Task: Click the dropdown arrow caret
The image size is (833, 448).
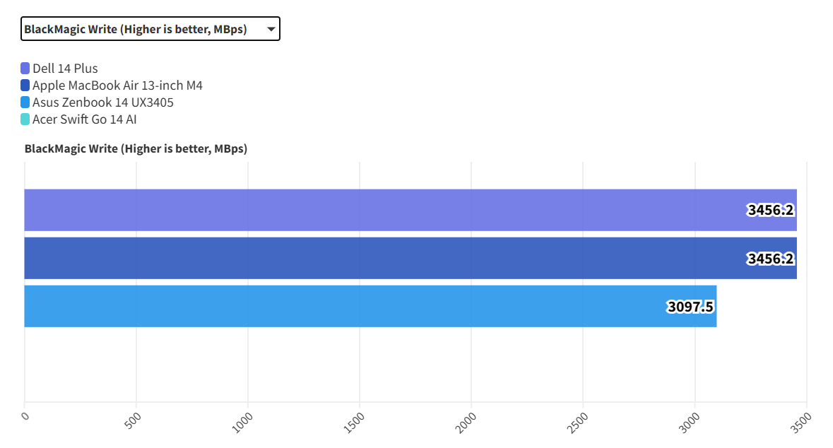Action: click(271, 30)
